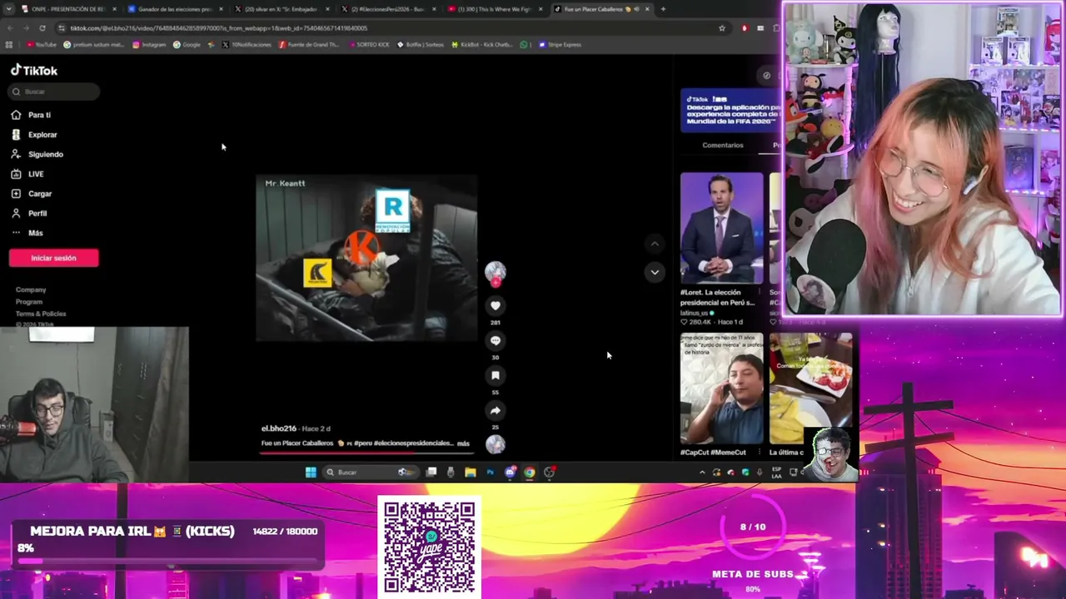Click the ESP LAA language indicator
The width and height of the screenshot is (1066, 599).
776,473
